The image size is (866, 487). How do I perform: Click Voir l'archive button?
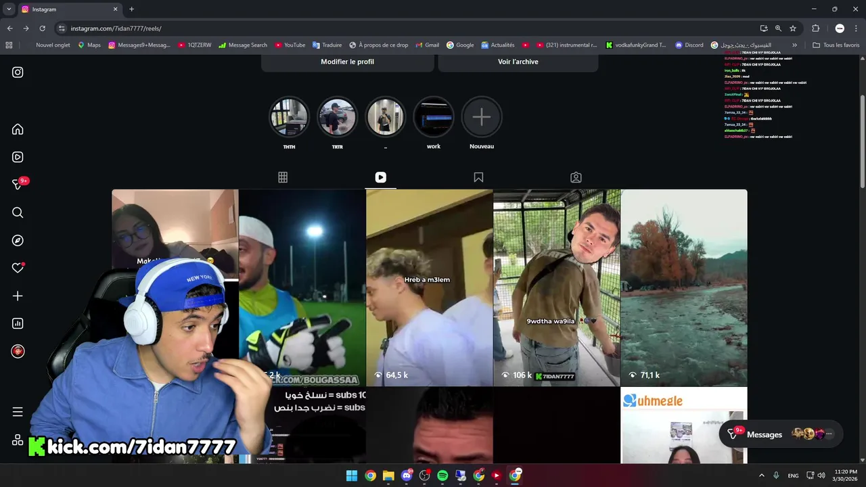pos(518,62)
